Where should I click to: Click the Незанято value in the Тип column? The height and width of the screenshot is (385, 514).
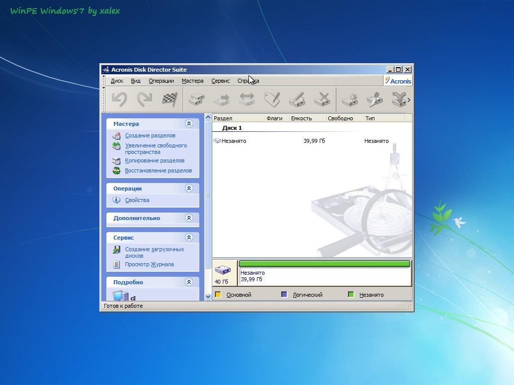376,141
